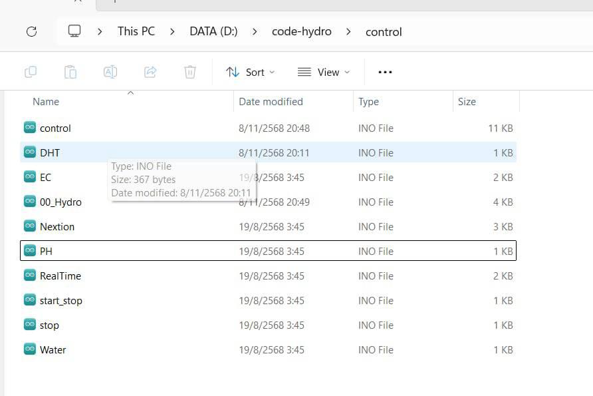Click the Paste clipboard icon
Screen dimensions: 593x396
coord(70,72)
